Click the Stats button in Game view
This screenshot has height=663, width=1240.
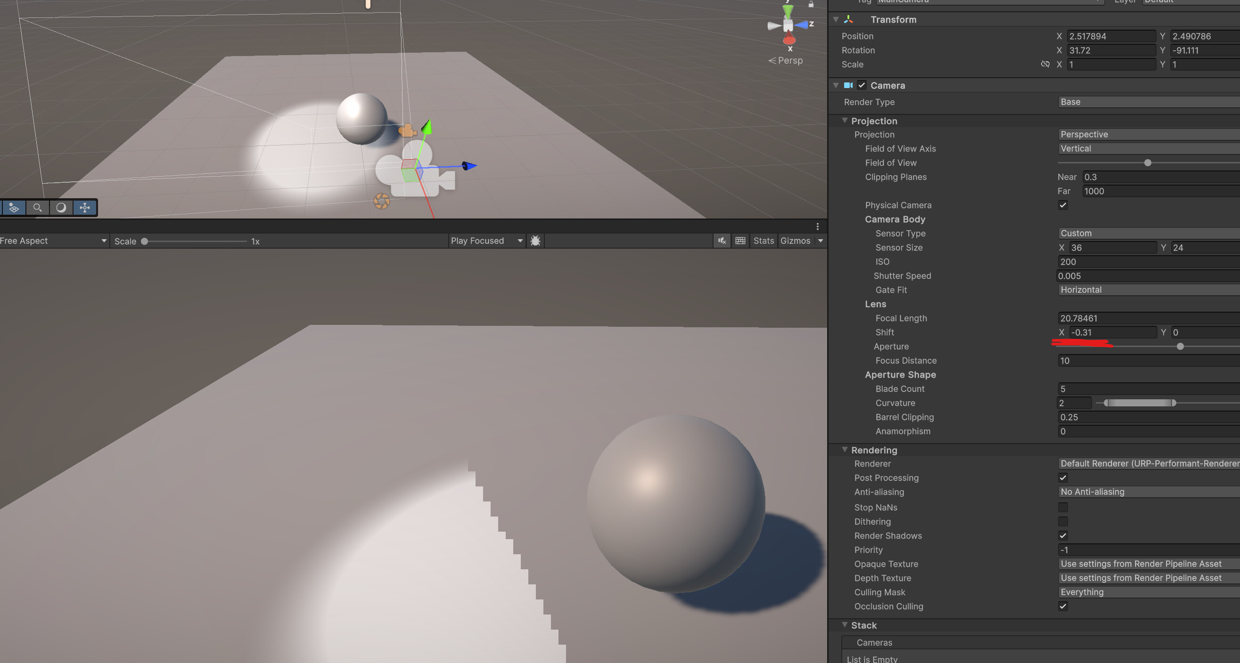pyautogui.click(x=764, y=241)
